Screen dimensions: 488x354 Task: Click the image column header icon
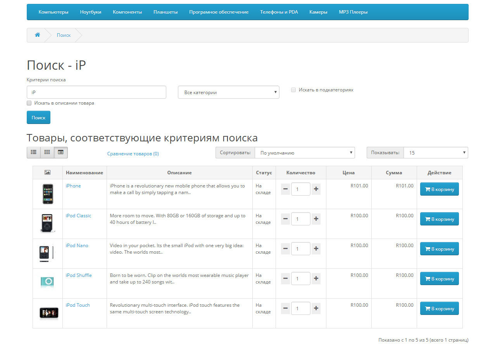tap(48, 173)
